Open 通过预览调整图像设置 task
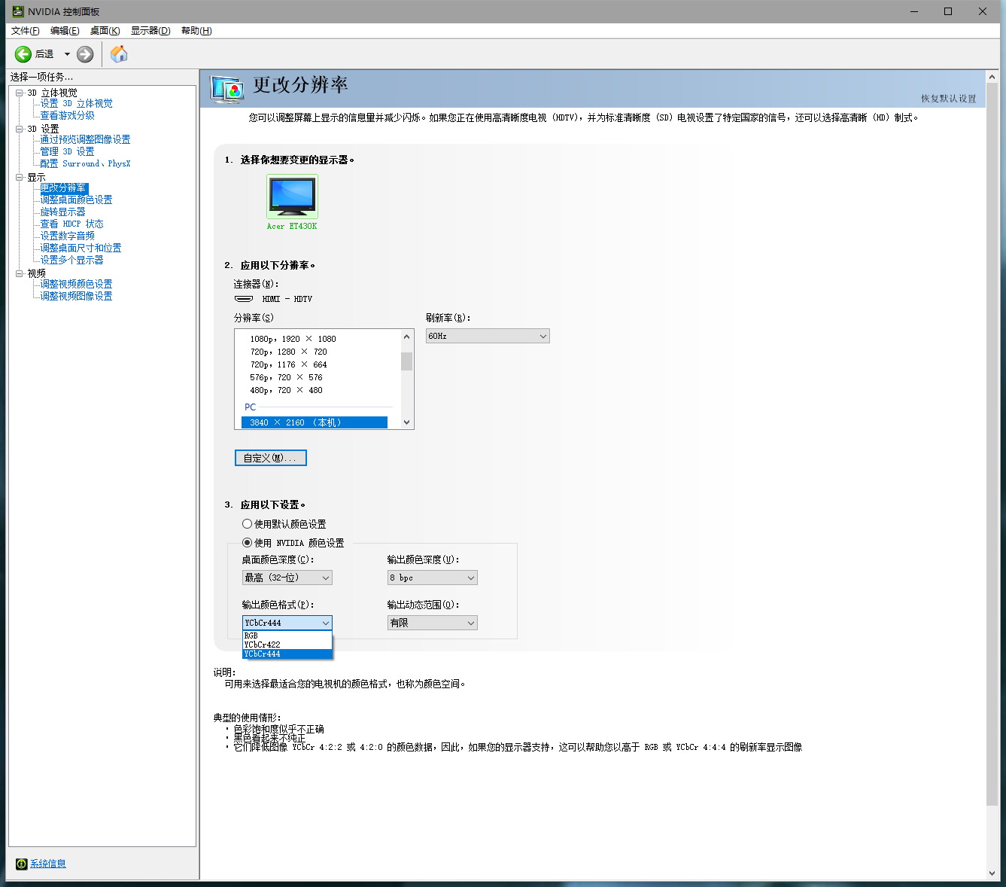The width and height of the screenshot is (1006, 887). pyautogui.click(x=85, y=139)
